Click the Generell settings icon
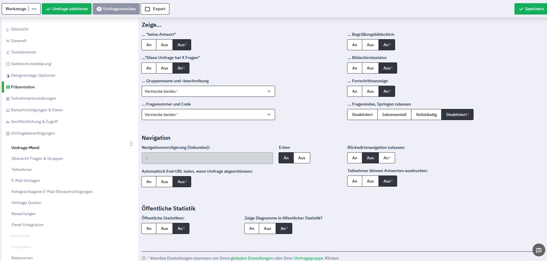Screen dimensions: 547x261 [8, 41]
